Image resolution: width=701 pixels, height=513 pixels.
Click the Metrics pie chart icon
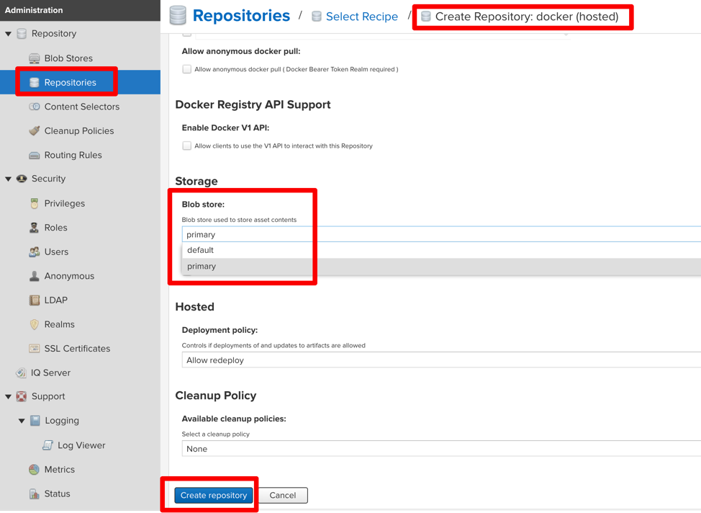tap(35, 469)
